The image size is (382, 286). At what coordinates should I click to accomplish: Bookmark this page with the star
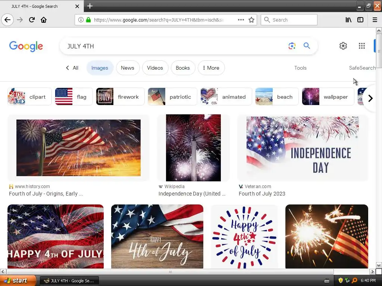point(251,20)
